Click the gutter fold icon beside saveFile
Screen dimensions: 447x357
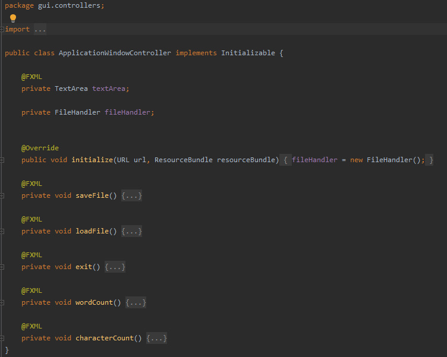(2, 195)
